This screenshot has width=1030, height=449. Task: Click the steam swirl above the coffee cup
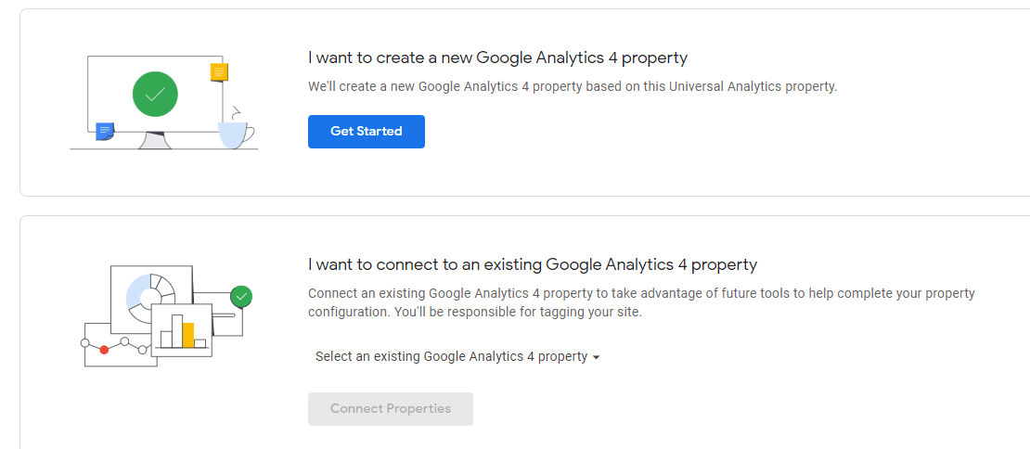point(237,111)
